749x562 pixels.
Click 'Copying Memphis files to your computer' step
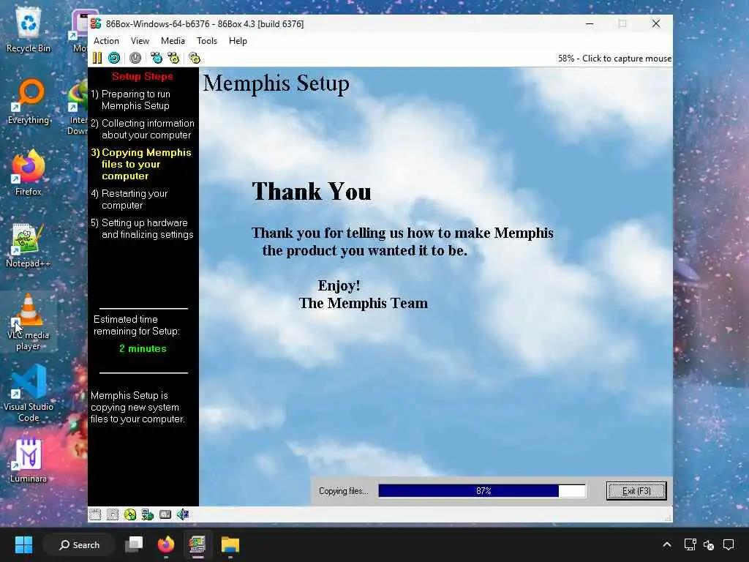[141, 164]
